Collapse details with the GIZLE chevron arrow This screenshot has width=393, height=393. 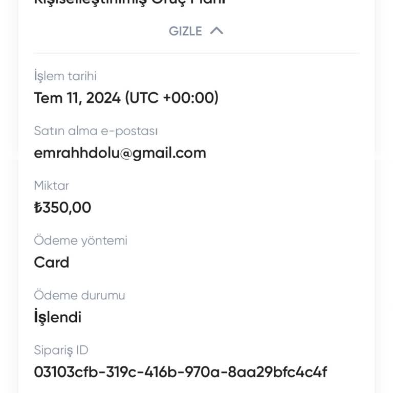pyautogui.click(x=216, y=31)
